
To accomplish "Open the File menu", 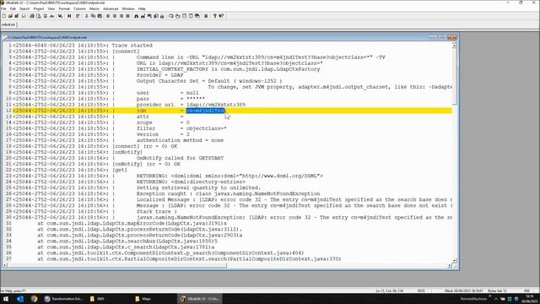I will (x=3, y=8).
